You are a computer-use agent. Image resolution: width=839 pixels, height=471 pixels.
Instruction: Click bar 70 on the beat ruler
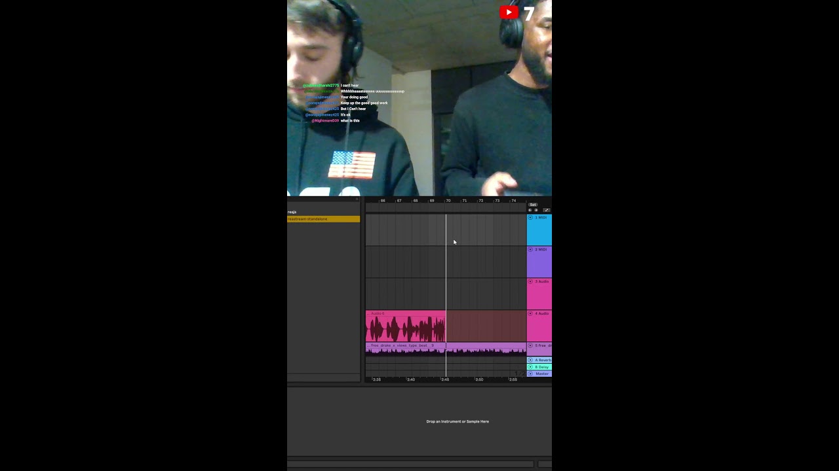[448, 200]
